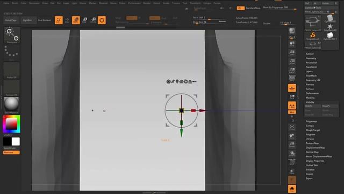
Task: Open the Color menu
Action: tap(23, 3)
